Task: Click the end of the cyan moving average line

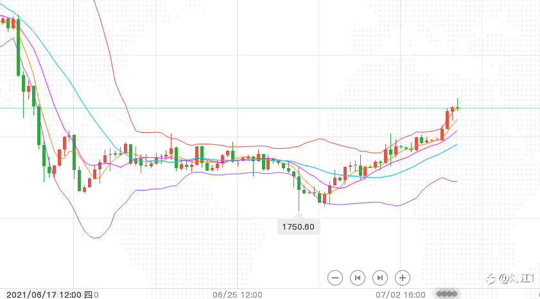Action: coord(457,144)
